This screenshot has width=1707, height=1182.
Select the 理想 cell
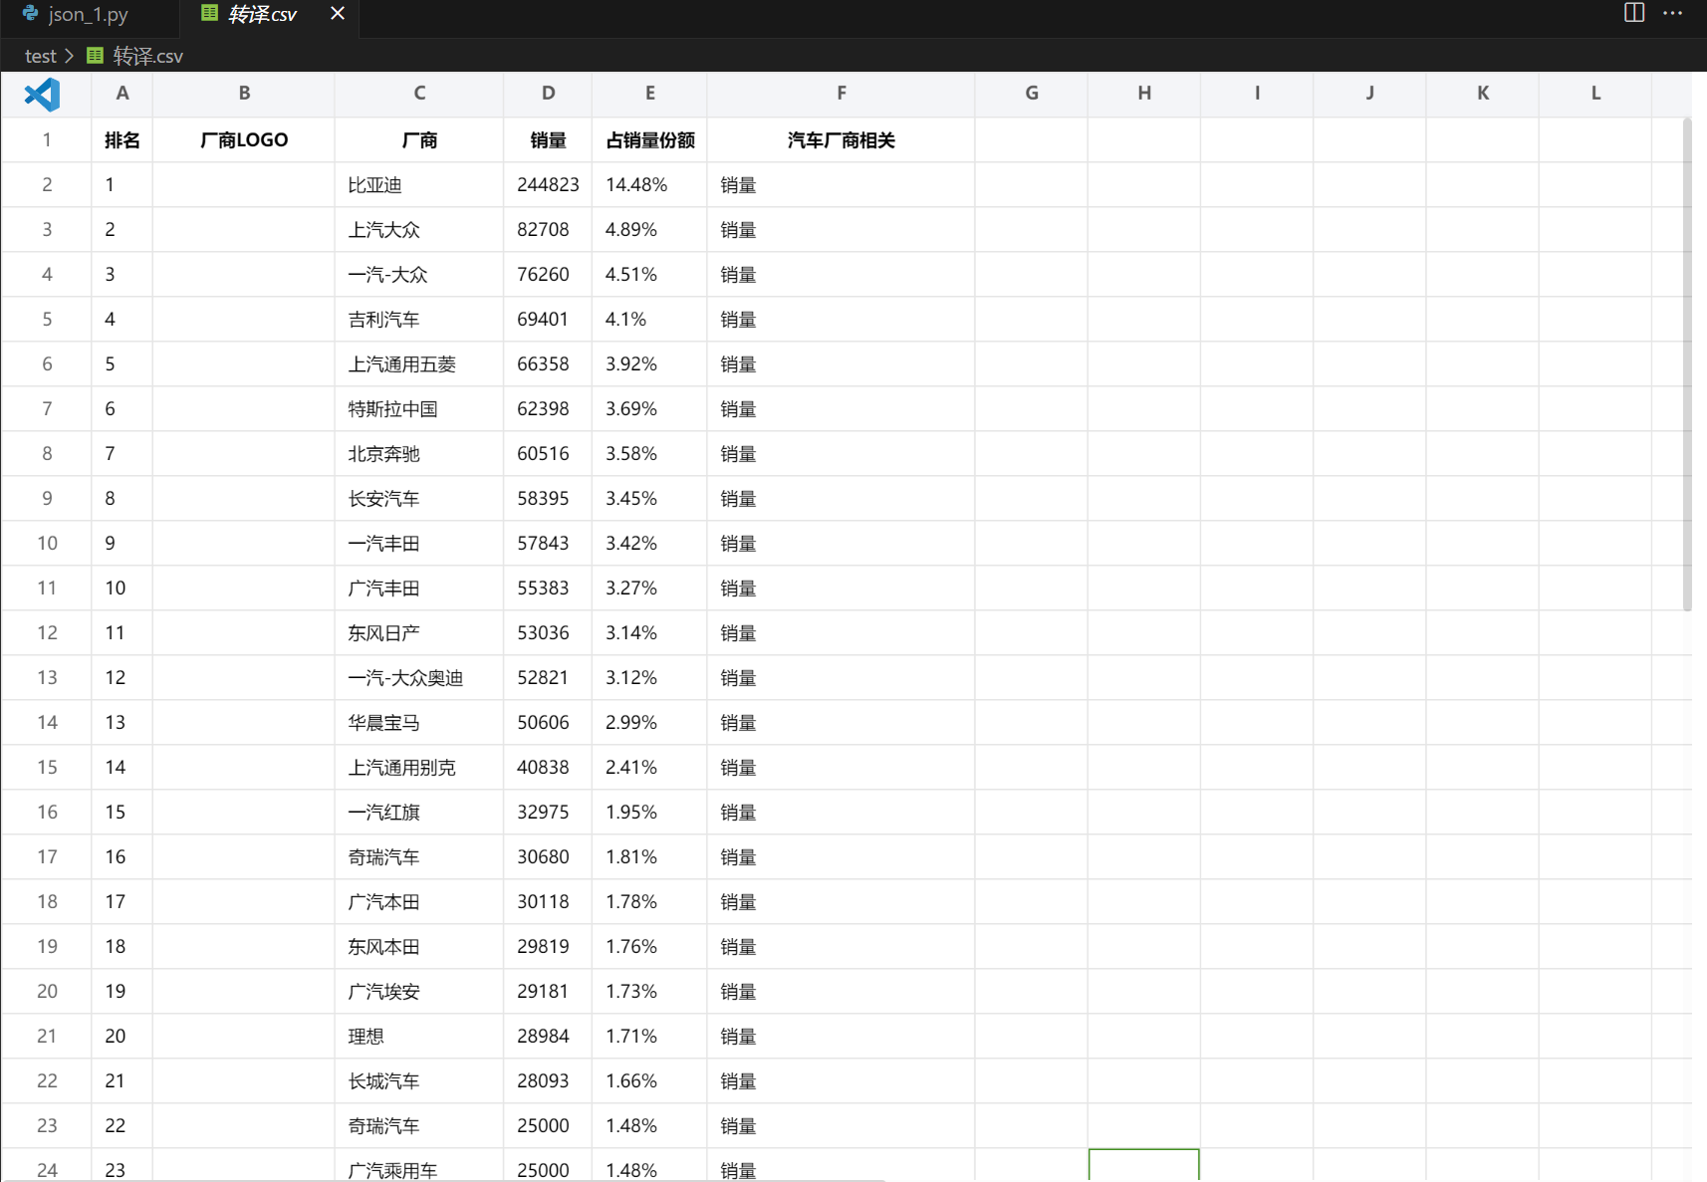pyautogui.click(x=419, y=1037)
